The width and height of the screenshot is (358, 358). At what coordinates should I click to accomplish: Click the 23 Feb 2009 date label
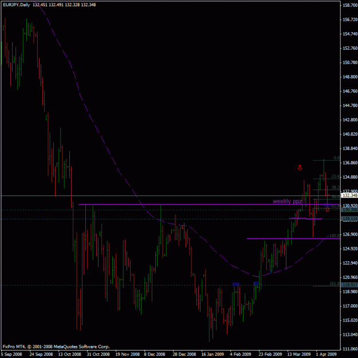coord(270,355)
